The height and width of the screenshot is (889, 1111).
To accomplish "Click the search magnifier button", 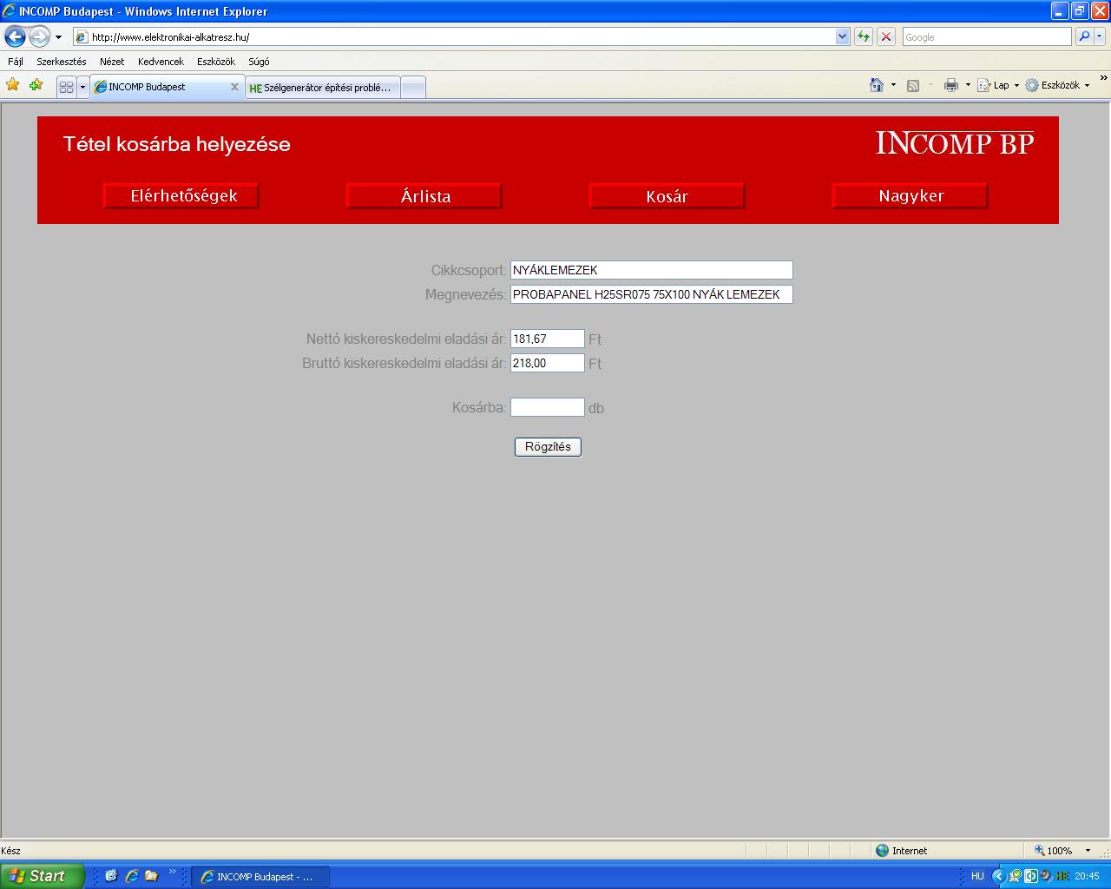I will click(x=1084, y=36).
